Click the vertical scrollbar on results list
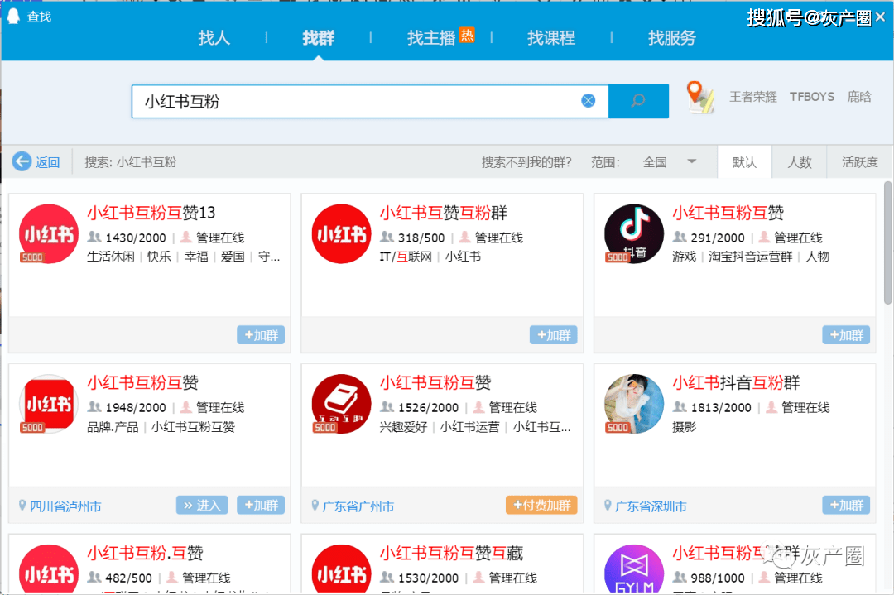894x595 pixels. [887, 242]
